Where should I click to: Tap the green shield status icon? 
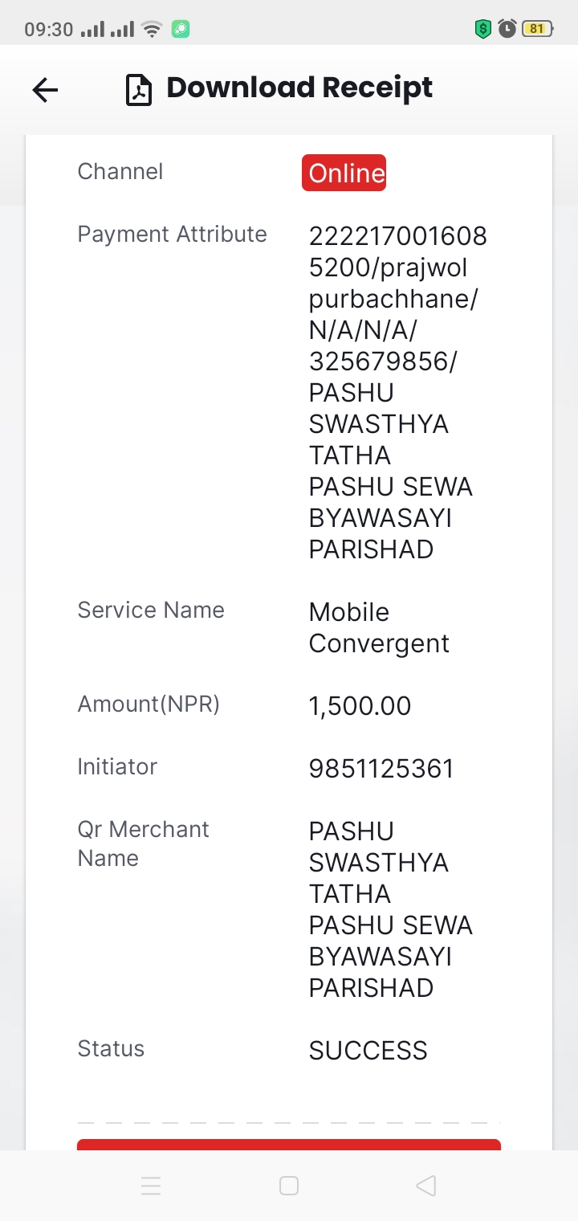(482, 30)
